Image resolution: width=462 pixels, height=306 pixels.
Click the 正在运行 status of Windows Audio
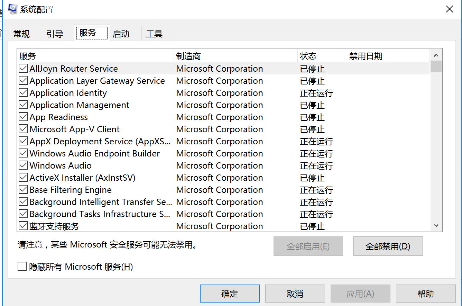pos(316,165)
